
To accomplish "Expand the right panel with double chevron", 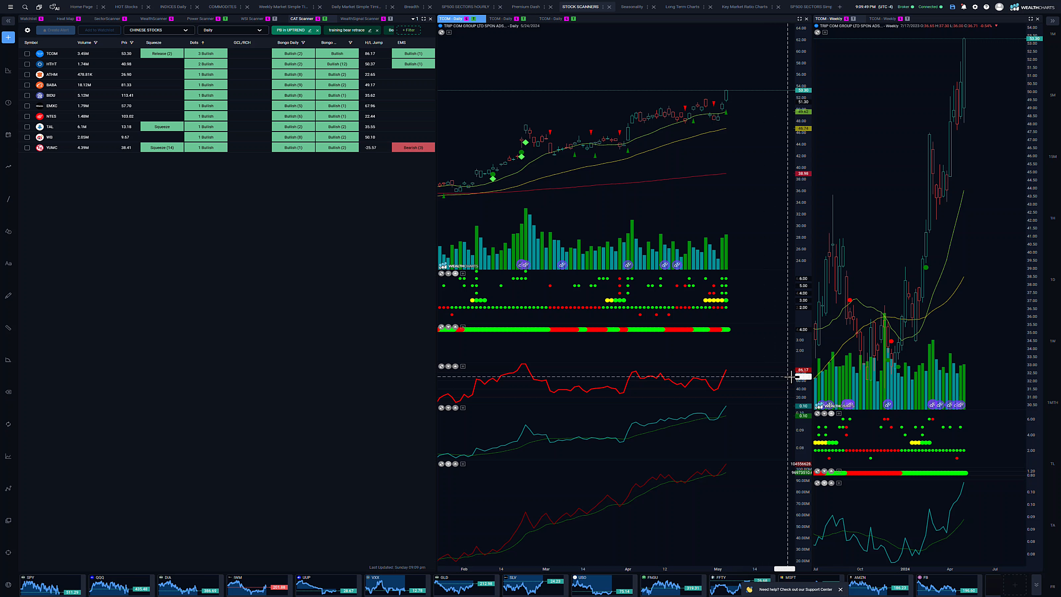I will pos(1052,21).
